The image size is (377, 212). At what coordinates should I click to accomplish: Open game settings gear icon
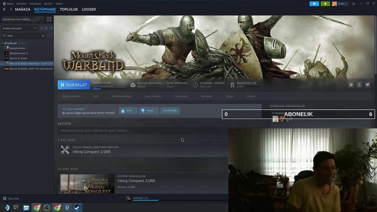point(351,85)
